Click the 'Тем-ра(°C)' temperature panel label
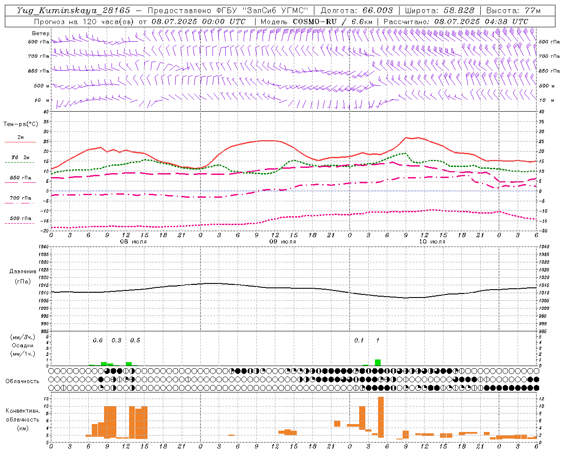 [21, 124]
